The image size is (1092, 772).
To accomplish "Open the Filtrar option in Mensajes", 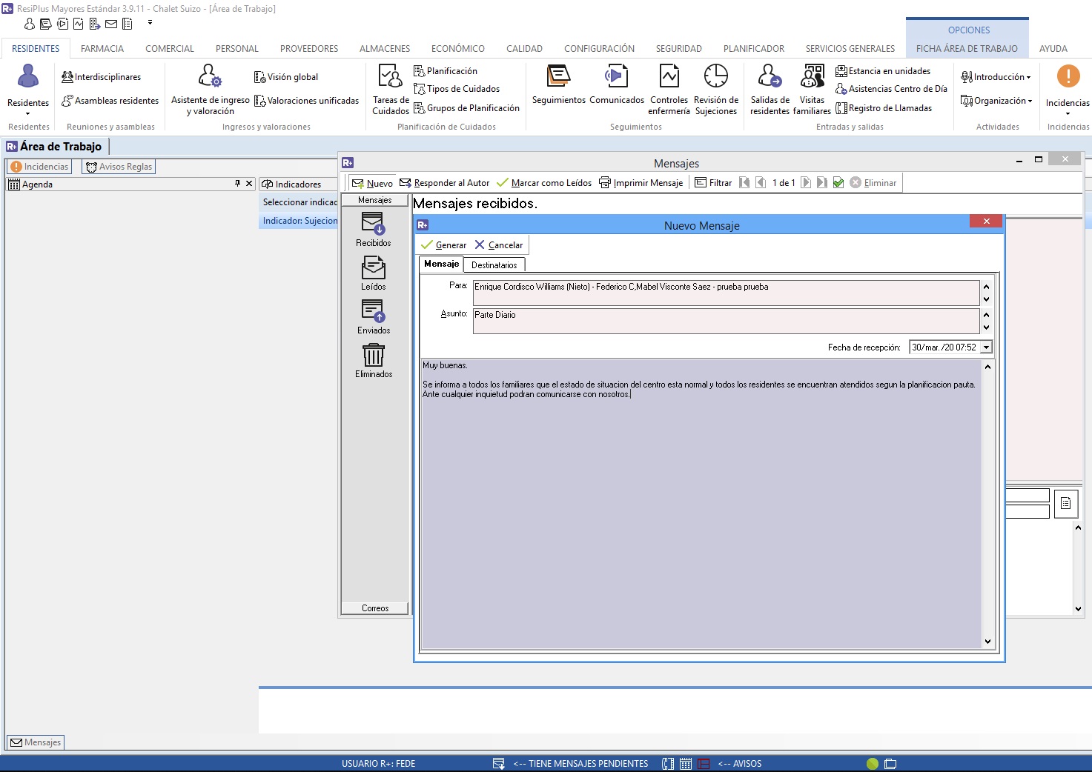I will [713, 183].
